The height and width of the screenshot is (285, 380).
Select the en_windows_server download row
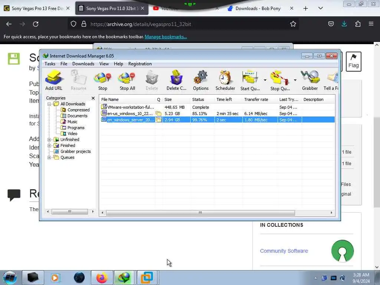217,120
